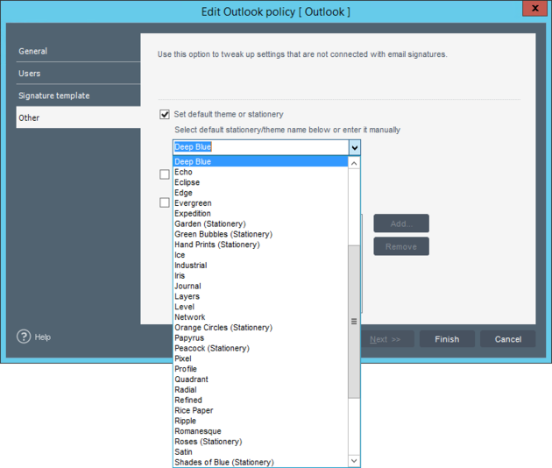Pick the Iris theme
The width and height of the screenshot is (552, 468).
pos(260,276)
